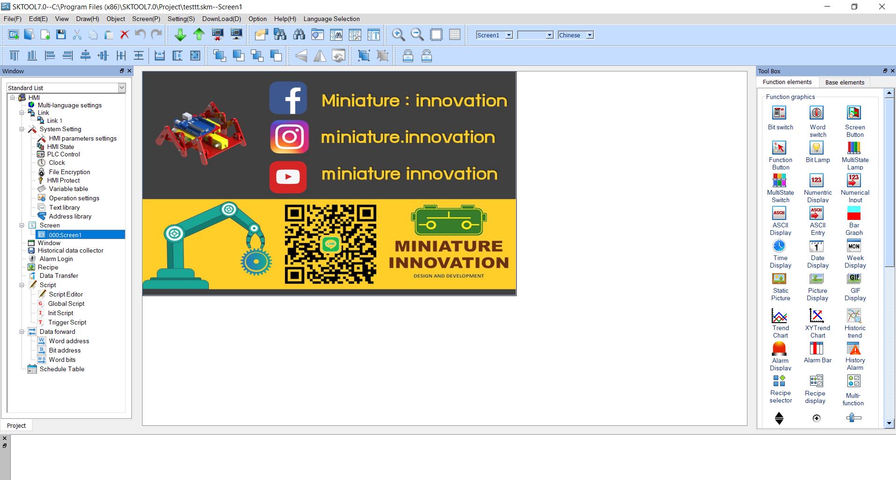Click the Tool Box scroll down arrow
This screenshot has width=896, height=480.
[x=889, y=424]
